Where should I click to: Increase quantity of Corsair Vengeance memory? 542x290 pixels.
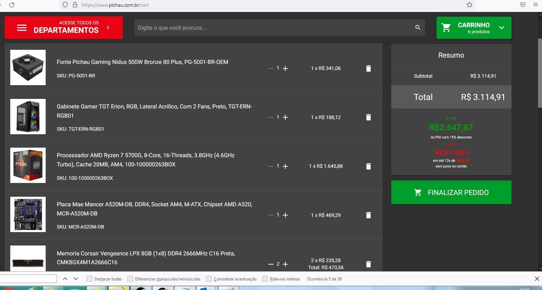click(x=285, y=264)
